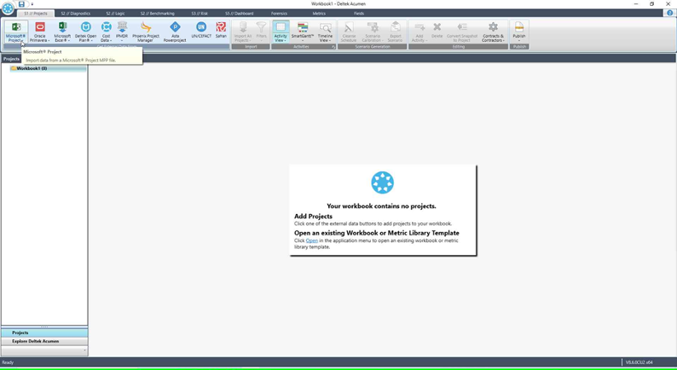Import from Microsoft Excel
The image size is (677, 370).
click(x=62, y=32)
